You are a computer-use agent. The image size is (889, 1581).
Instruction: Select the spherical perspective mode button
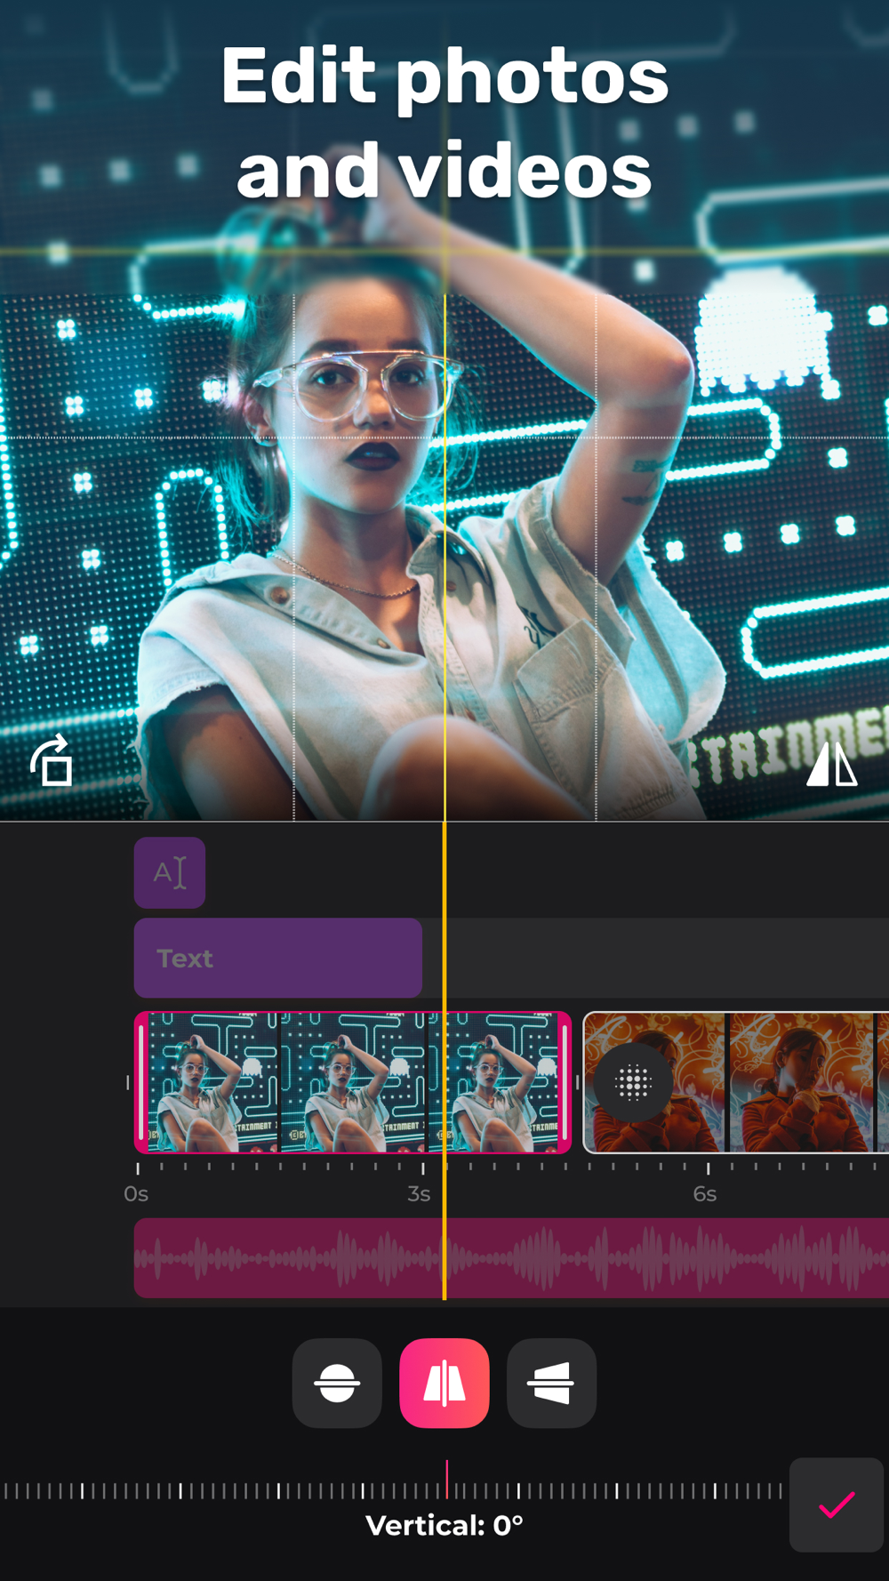(x=337, y=1383)
